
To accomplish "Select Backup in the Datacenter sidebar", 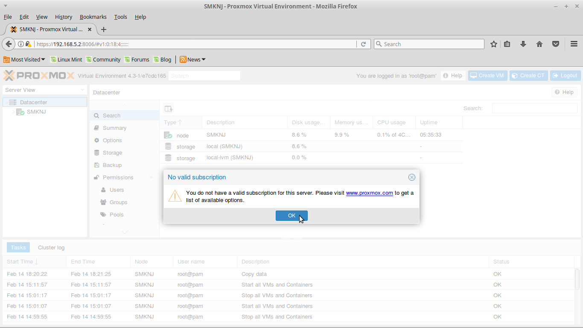I will [124, 165].
